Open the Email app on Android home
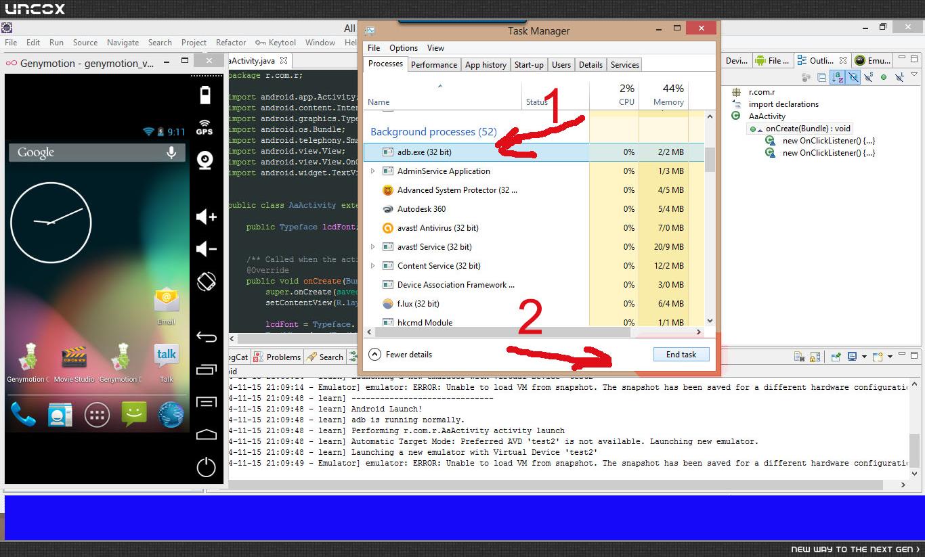The height and width of the screenshot is (557, 925). (167, 306)
